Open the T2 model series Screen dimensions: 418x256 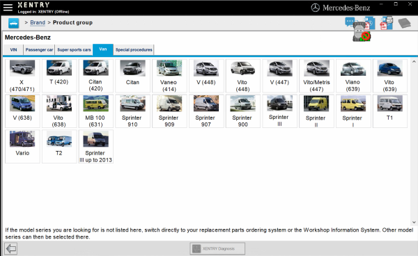tap(59, 147)
